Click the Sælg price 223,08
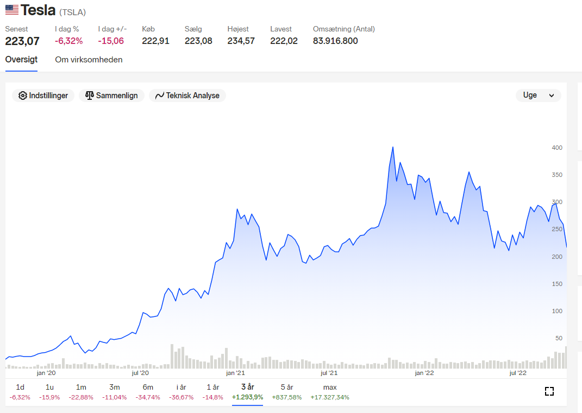 tap(198, 41)
